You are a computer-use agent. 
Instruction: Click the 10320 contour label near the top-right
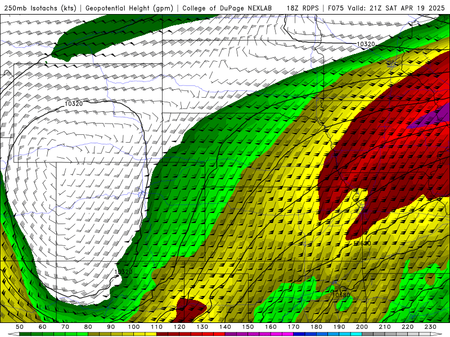pos(366,44)
